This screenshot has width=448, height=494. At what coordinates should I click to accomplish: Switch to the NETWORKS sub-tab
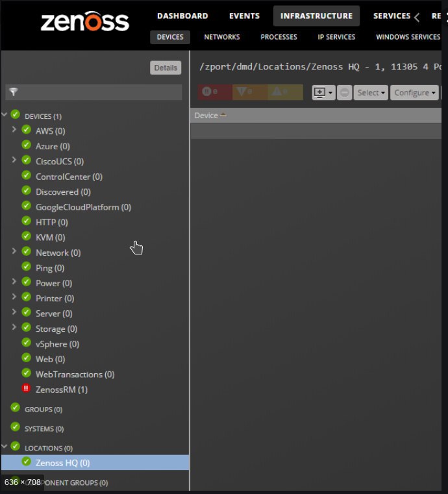point(222,37)
